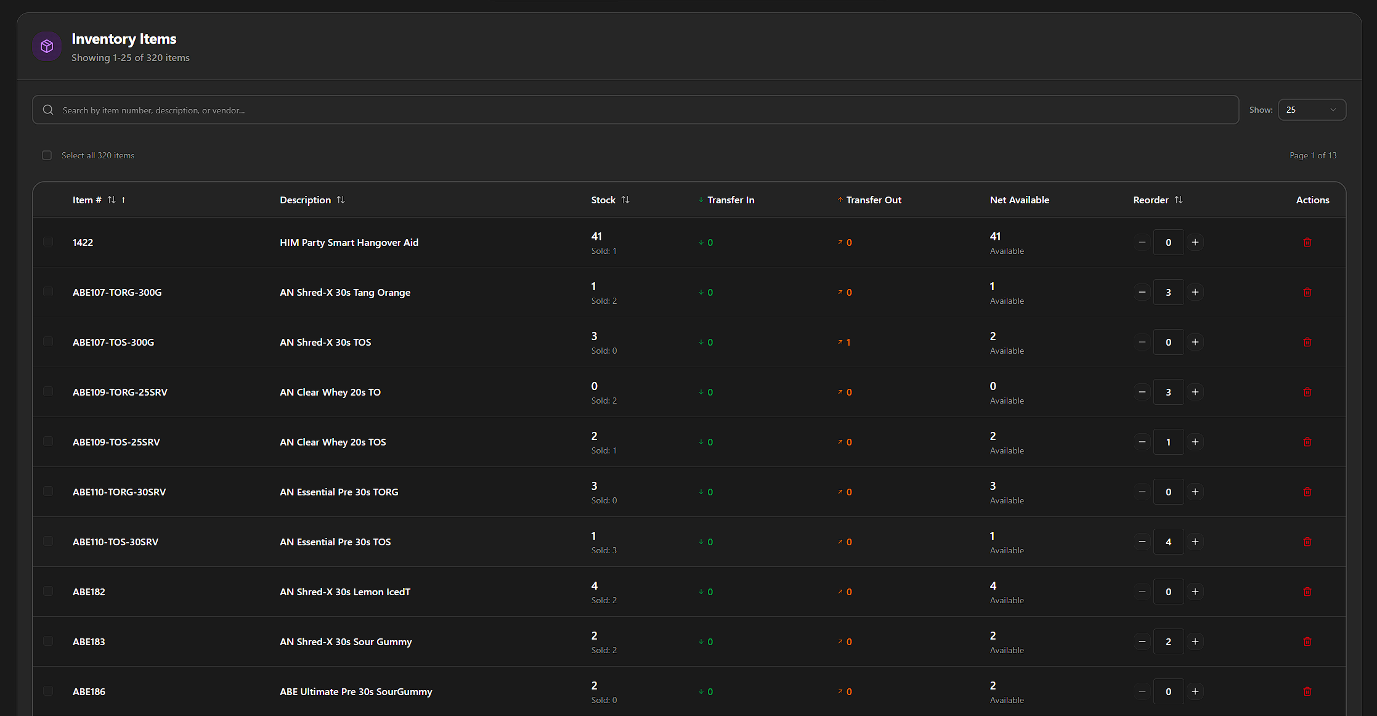Decrease reorder for ABE183
The width and height of the screenshot is (1377, 716).
pos(1142,641)
